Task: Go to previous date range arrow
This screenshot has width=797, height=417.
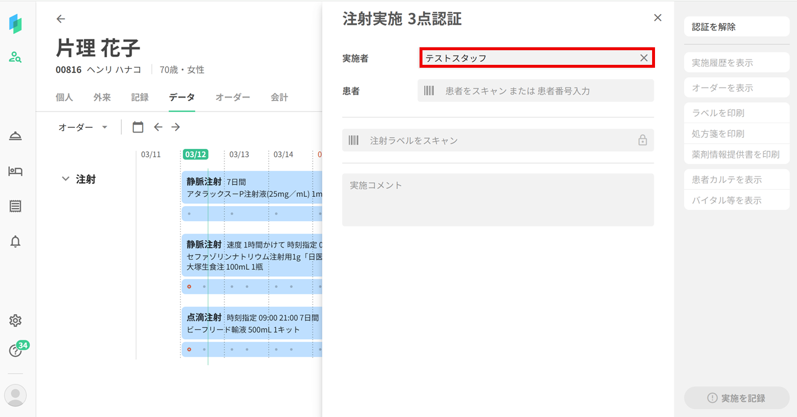Action: [158, 127]
